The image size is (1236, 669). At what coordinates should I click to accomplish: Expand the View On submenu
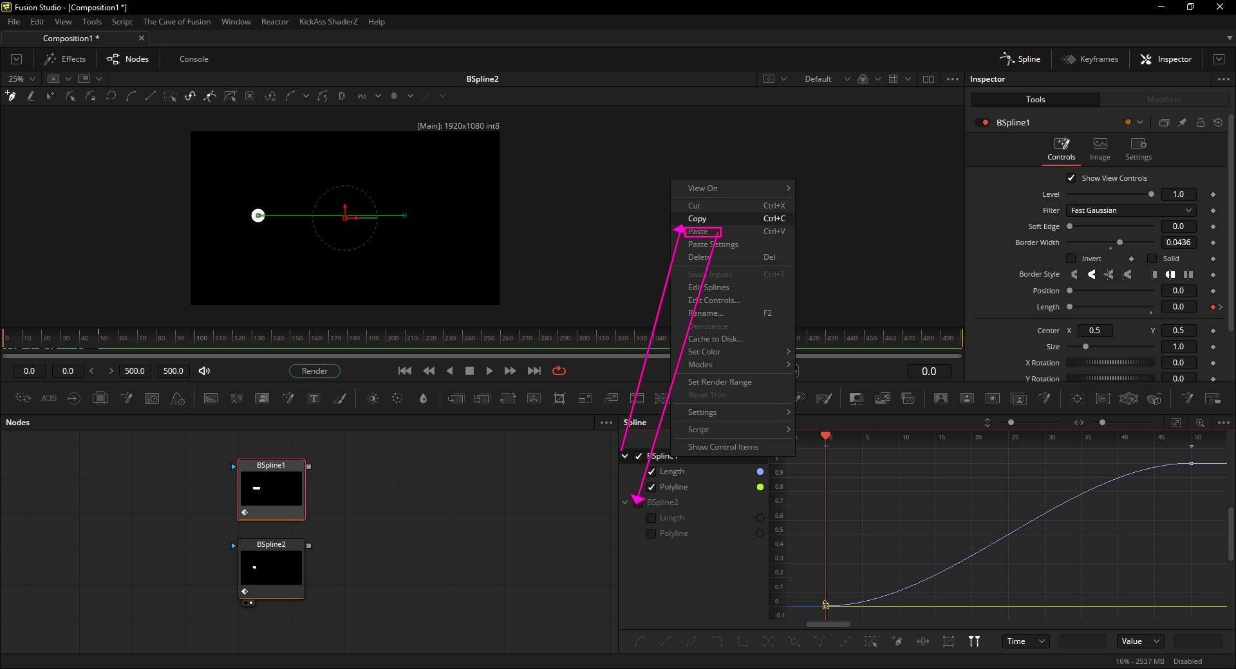pos(733,188)
